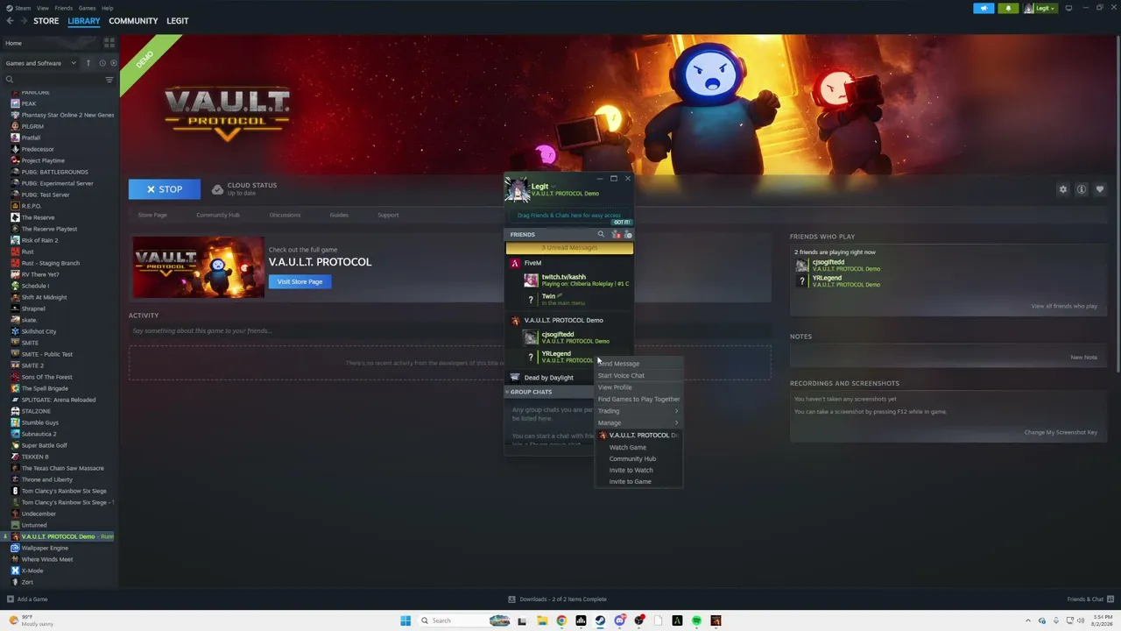
Task: Enter Big Picture mode icon
Action: [x=1068, y=8]
